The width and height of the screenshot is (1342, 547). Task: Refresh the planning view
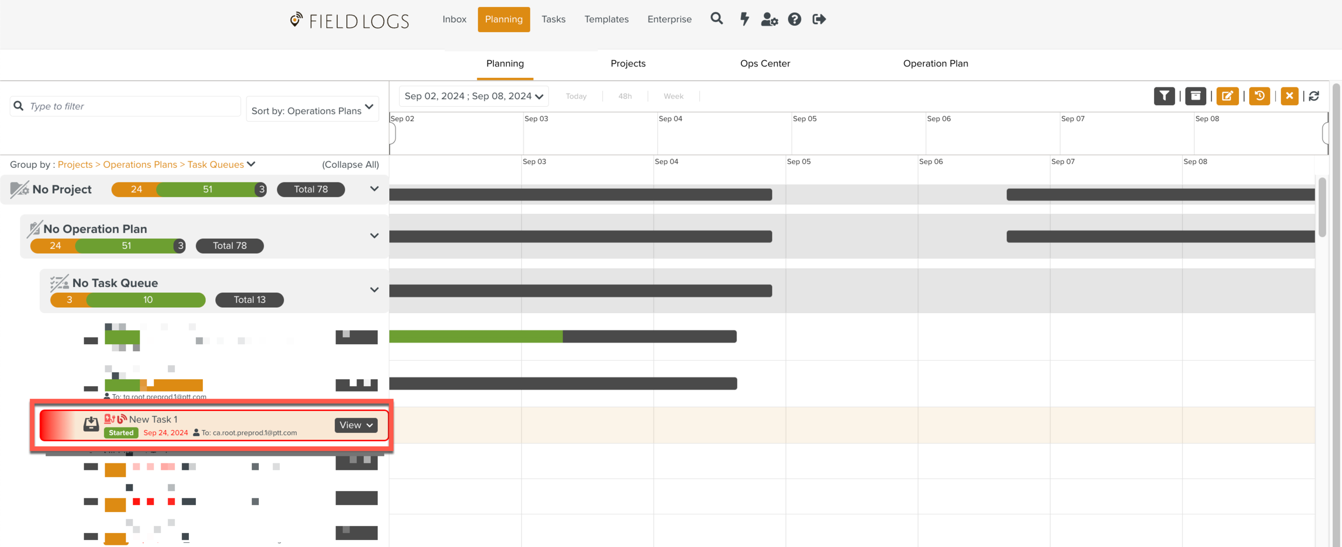[x=1314, y=96]
